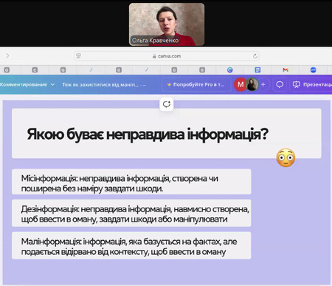The height and width of the screenshot is (286, 332).
Task: Click the flushed face emoji on slide
Action: pyautogui.click(x=286, y=157)
